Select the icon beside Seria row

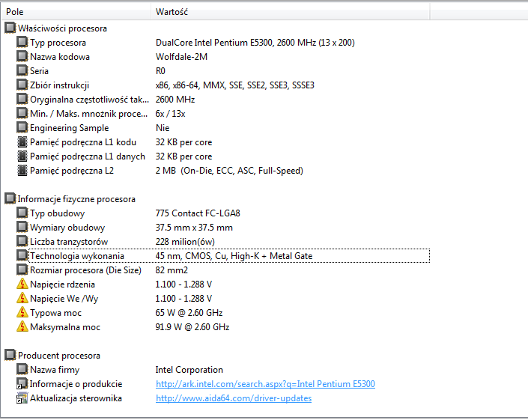22,70
